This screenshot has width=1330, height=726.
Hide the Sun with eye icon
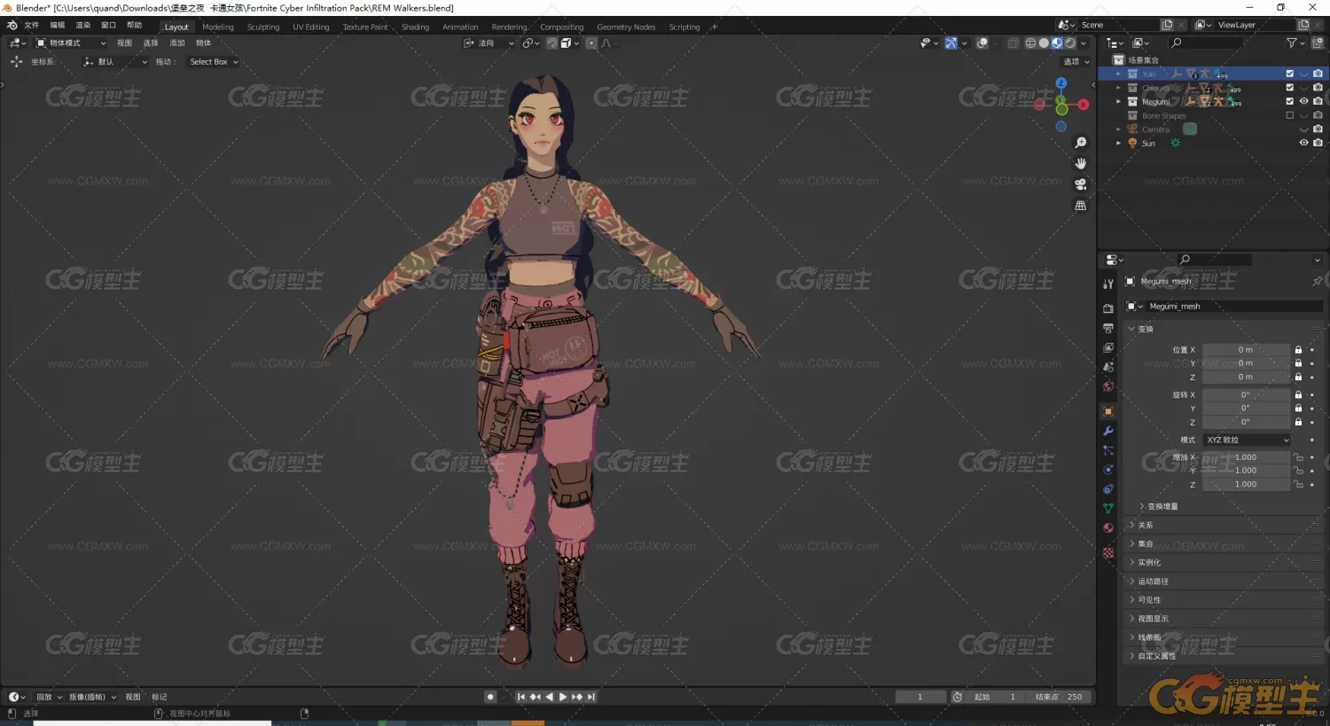tap(1304, 143)
